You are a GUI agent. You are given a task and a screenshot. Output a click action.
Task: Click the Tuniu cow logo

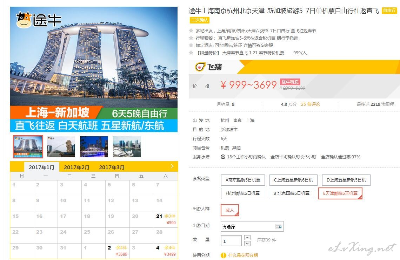(24, 20)
